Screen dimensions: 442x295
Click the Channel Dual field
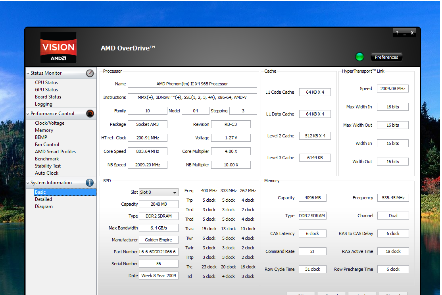coord(393,216)
